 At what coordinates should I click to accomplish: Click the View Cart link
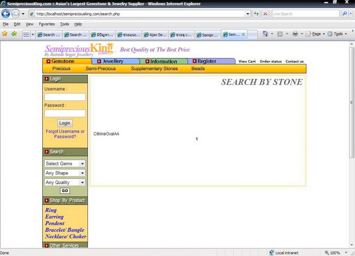(x=247, y=61)
